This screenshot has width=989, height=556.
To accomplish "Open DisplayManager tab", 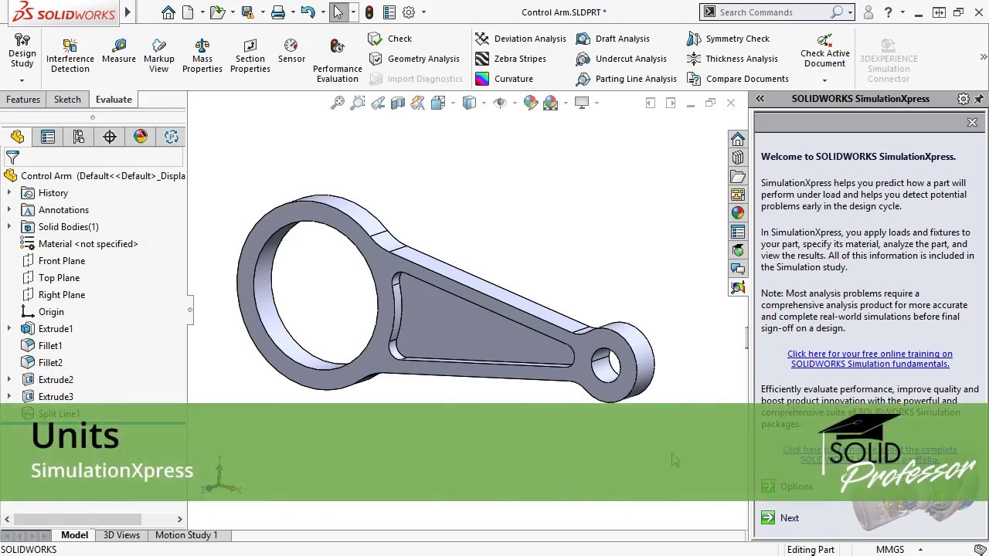I will tap(141, 137).
